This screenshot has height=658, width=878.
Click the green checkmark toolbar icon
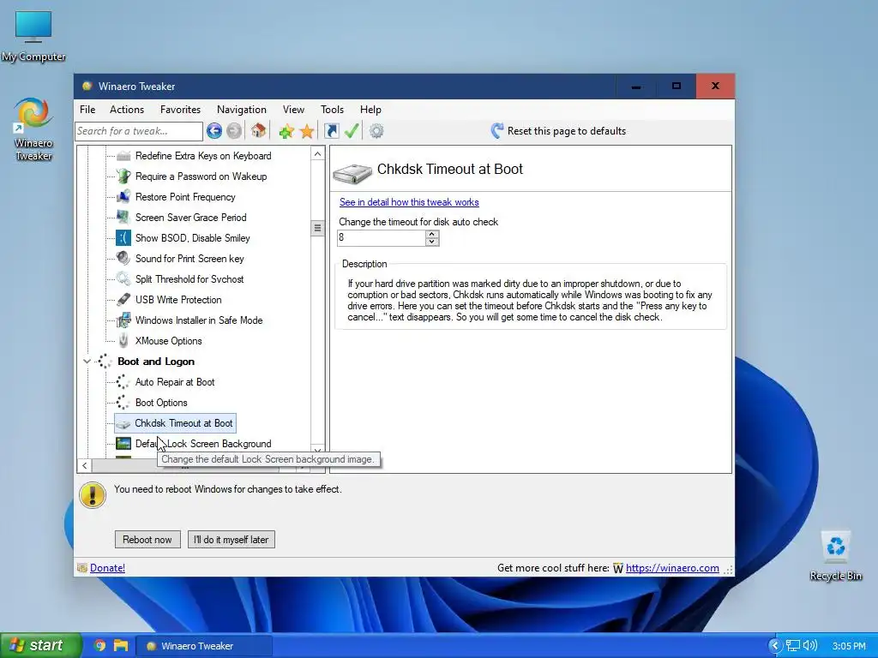click(x=352, y=131)
